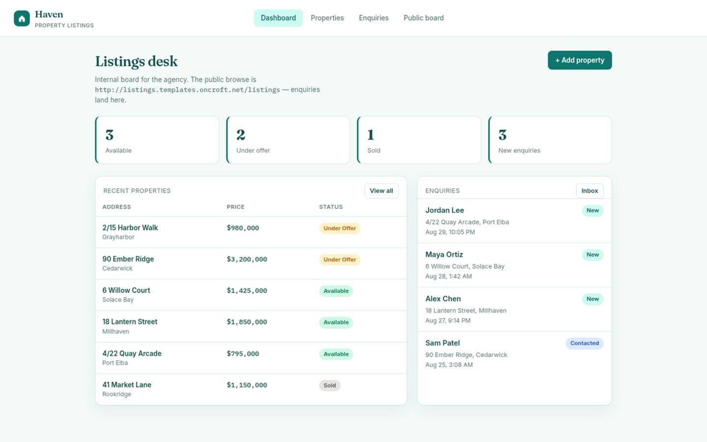
Task: Click View all recent properties
Action: click(x=381, y=191)
